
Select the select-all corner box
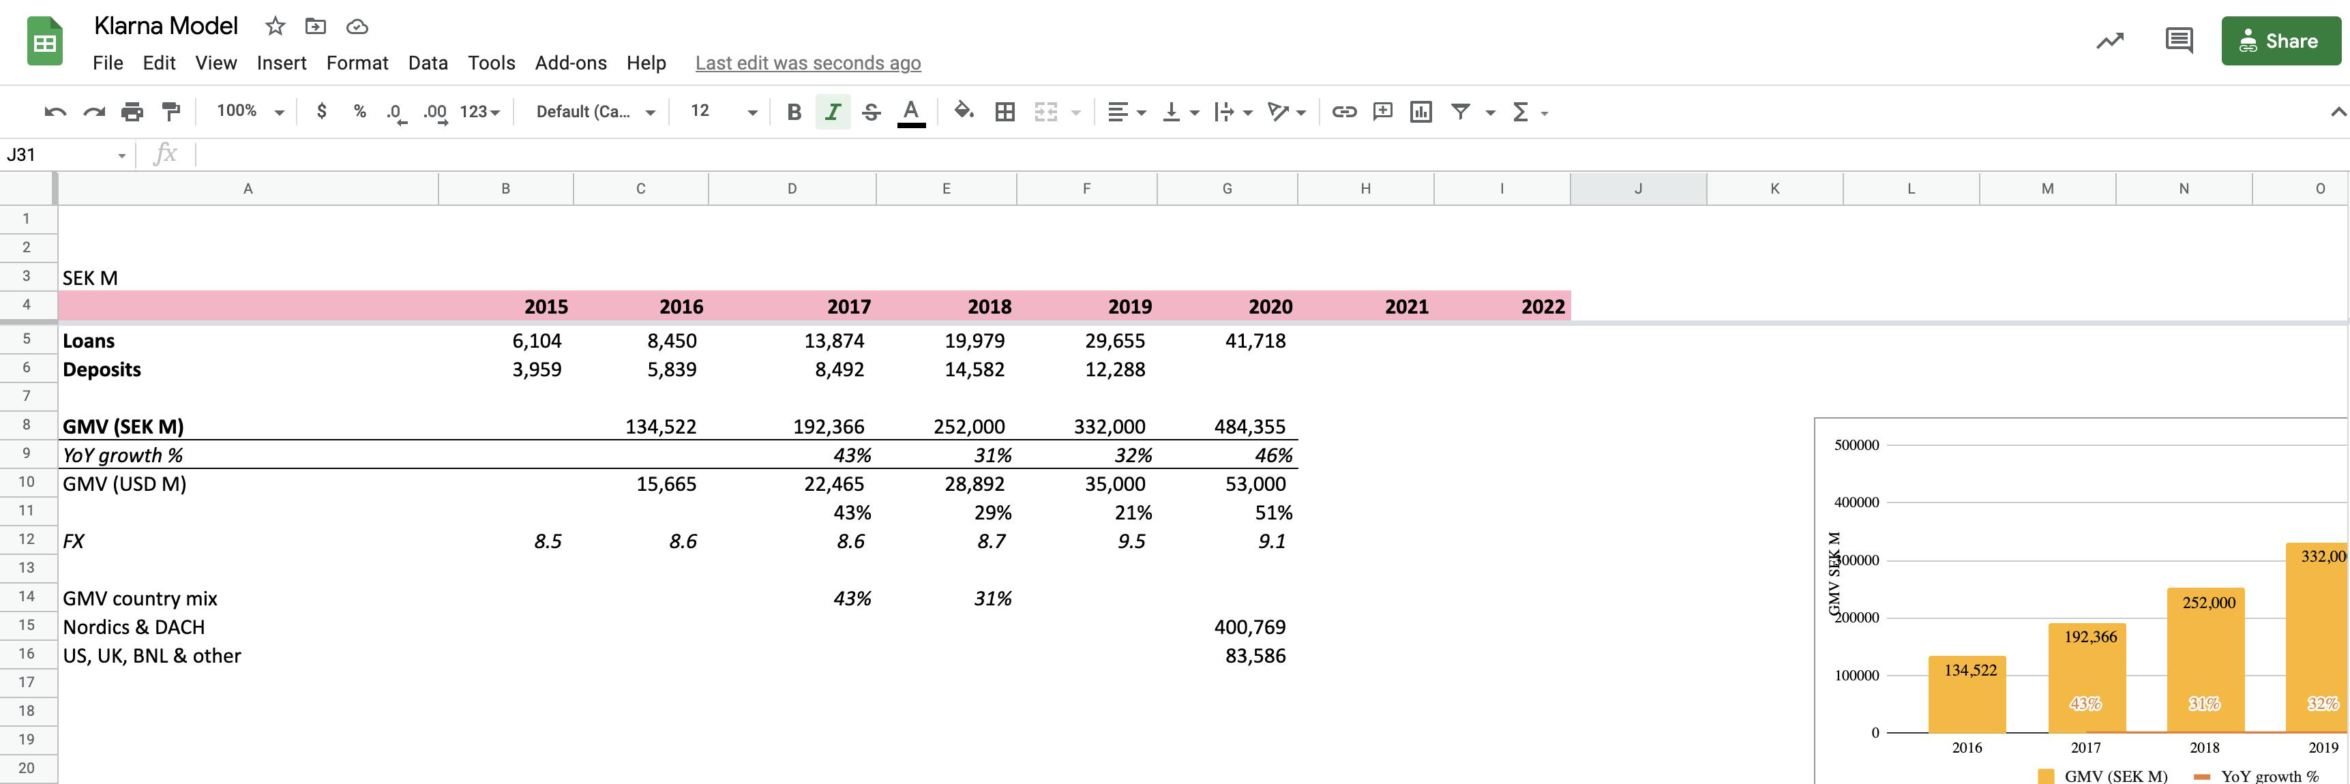tap(27, 189)
